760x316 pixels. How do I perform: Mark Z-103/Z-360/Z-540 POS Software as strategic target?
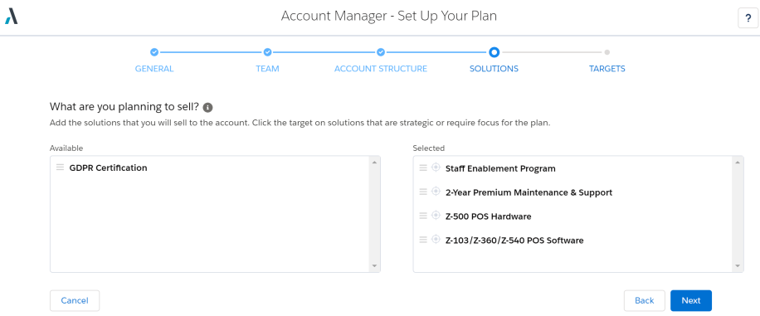click(436, 240)
